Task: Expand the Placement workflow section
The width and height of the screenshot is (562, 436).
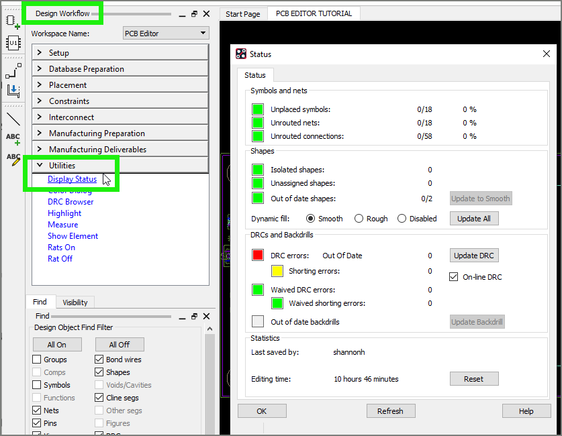Action: (x=120, y=85)
